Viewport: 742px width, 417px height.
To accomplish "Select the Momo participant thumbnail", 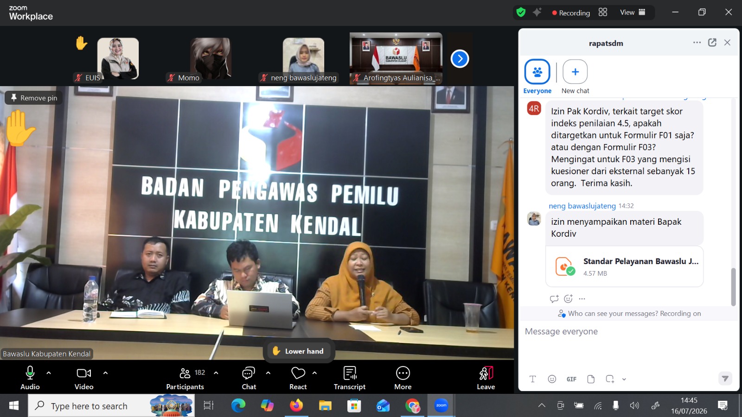I will coord(211,59).
